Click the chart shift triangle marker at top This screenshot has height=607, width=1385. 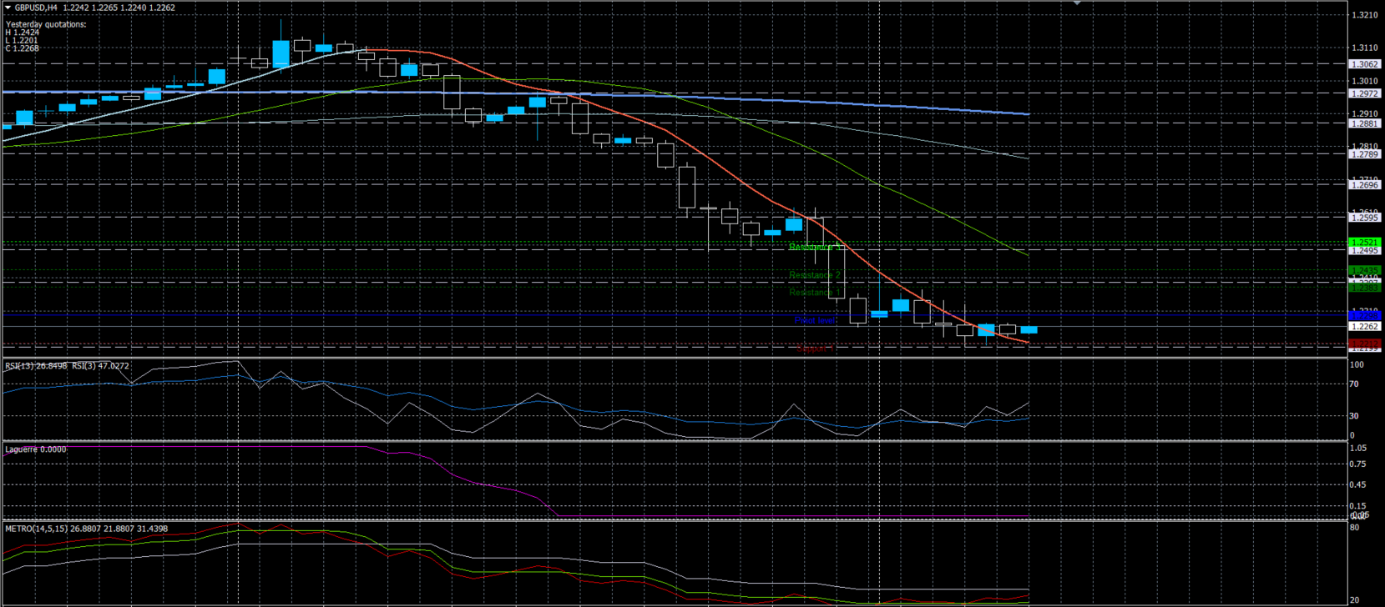1077,3
